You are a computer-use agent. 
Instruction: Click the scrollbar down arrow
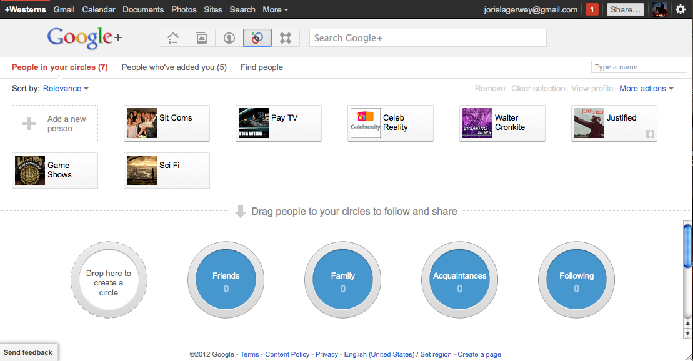[x=688, y=333]
